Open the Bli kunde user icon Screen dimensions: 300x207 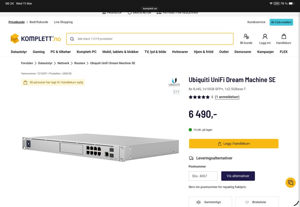click(246, 36)
